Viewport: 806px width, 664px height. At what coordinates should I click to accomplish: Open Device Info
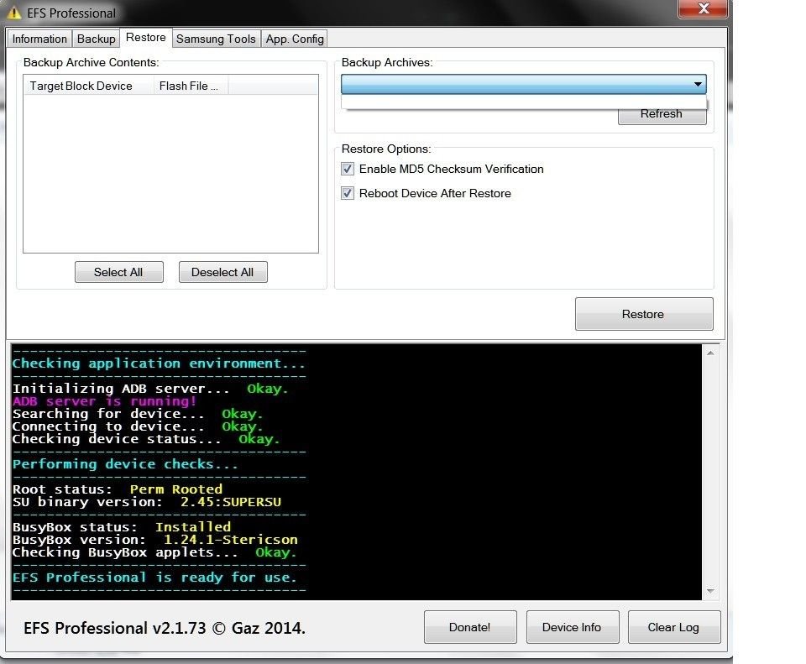pyautogui.click(x=572, y=627)
